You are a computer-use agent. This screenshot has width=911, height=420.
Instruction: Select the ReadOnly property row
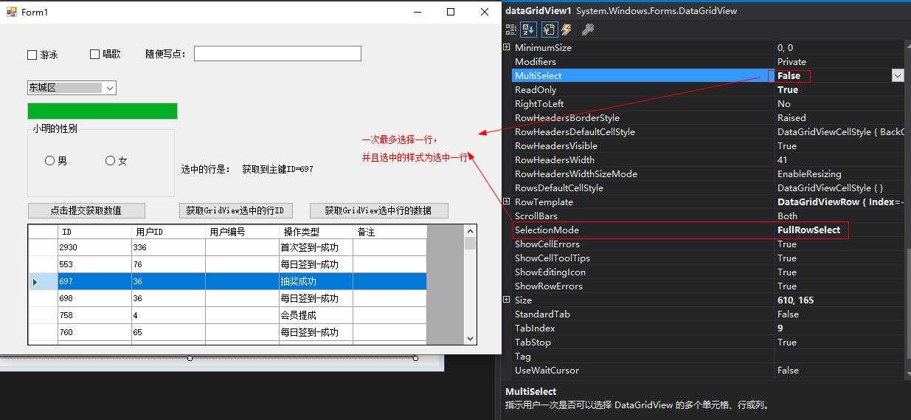(x=708, y=89)
